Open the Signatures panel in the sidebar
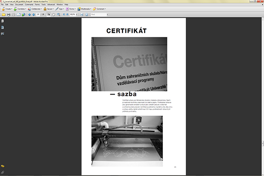 pyautogui.click(x=3, y=33)
